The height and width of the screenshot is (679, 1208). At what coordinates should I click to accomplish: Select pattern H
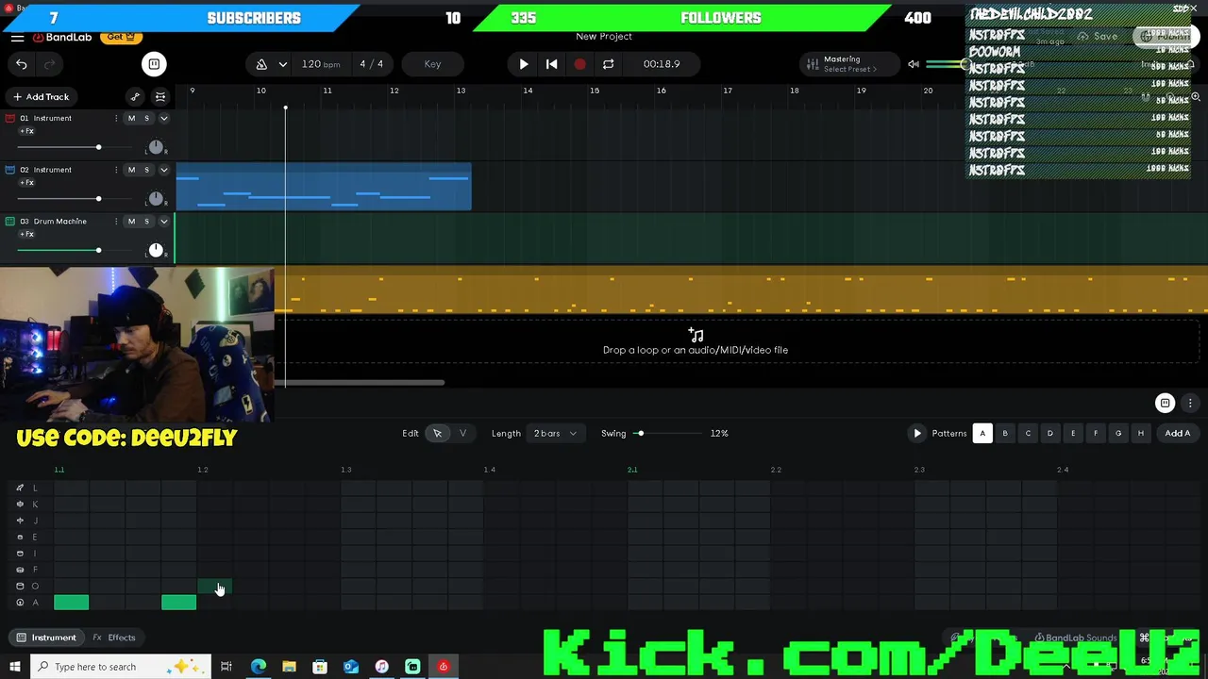1141,434
